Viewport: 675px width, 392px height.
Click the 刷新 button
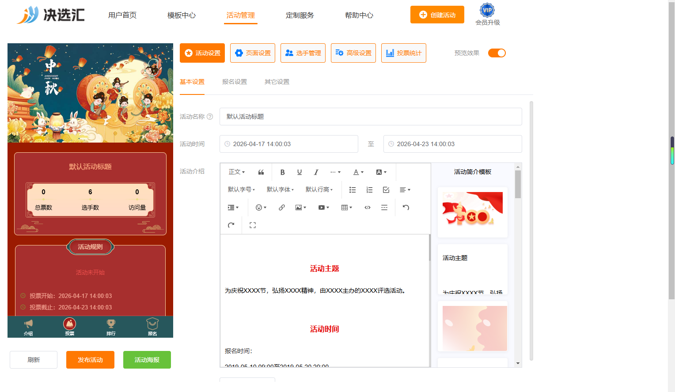pyautogui.click(x=34, y=360)
